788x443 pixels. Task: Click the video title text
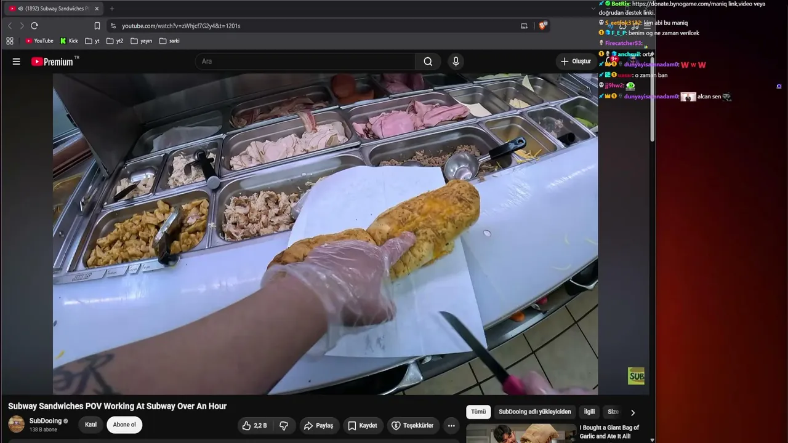point(118,406)
